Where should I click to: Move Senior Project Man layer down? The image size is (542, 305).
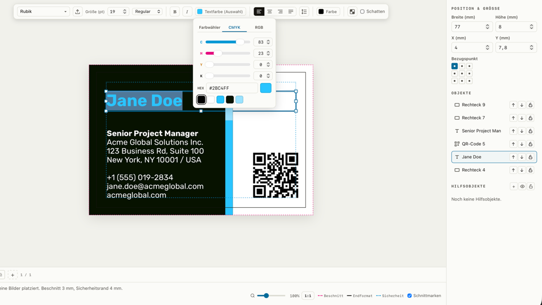click(522, 131)
